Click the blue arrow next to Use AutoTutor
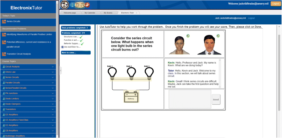This screenshot has height=138, width=282. click(x=62, y=47)
